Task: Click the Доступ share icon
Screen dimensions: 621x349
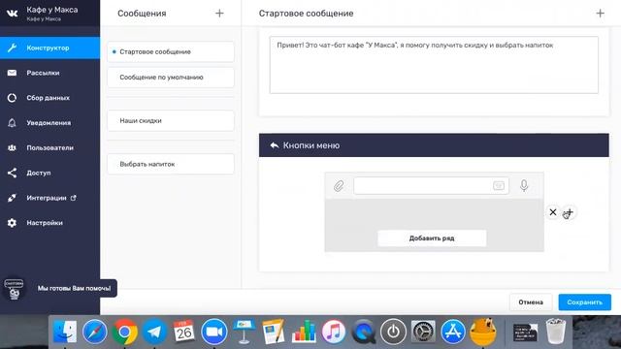Action: tap(12, 173)
